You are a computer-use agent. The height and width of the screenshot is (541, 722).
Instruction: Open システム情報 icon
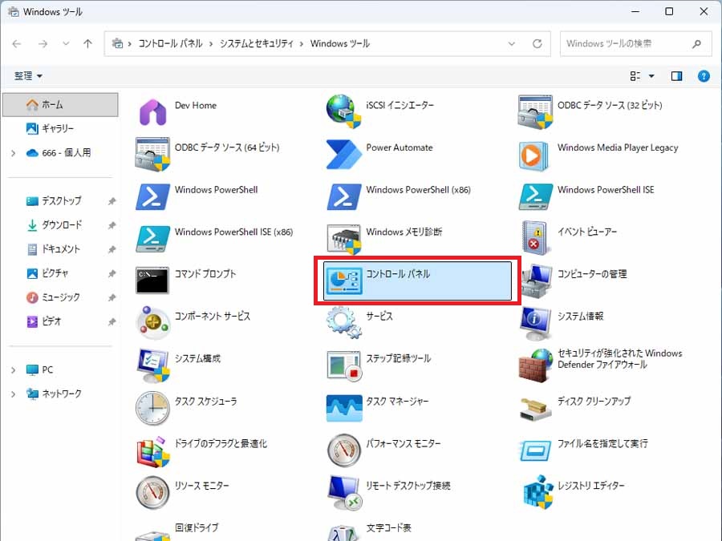[x=535, y=323]
